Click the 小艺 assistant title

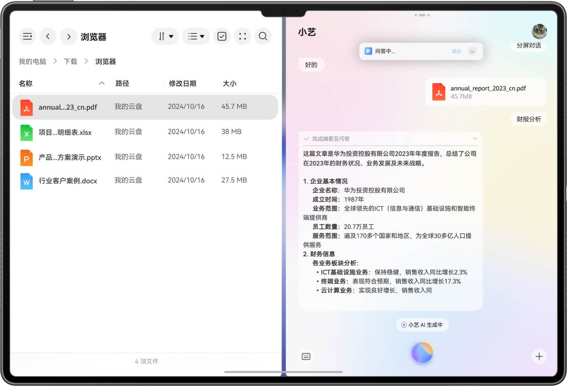307,32
